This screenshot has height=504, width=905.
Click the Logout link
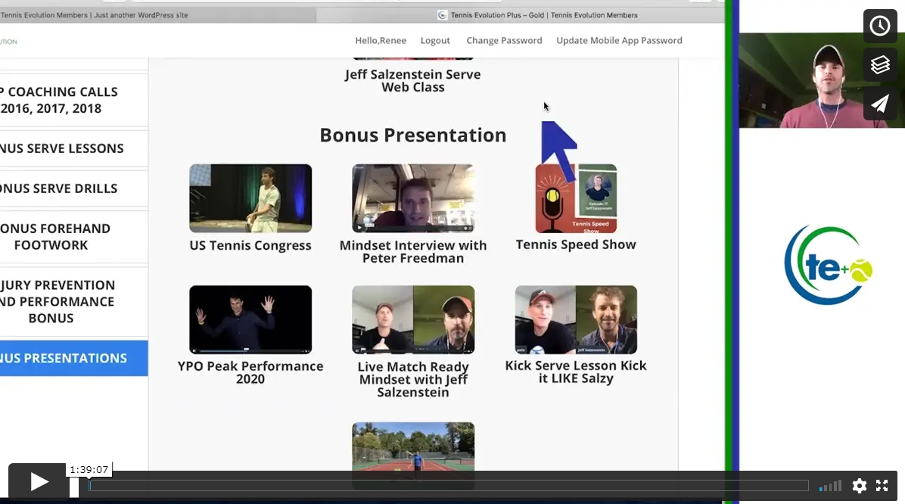435,40
